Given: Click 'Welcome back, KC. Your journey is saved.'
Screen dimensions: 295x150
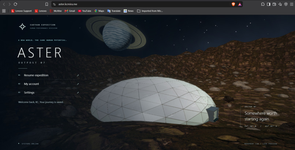Looking at the screenshot, I should (x=41, y=102).
